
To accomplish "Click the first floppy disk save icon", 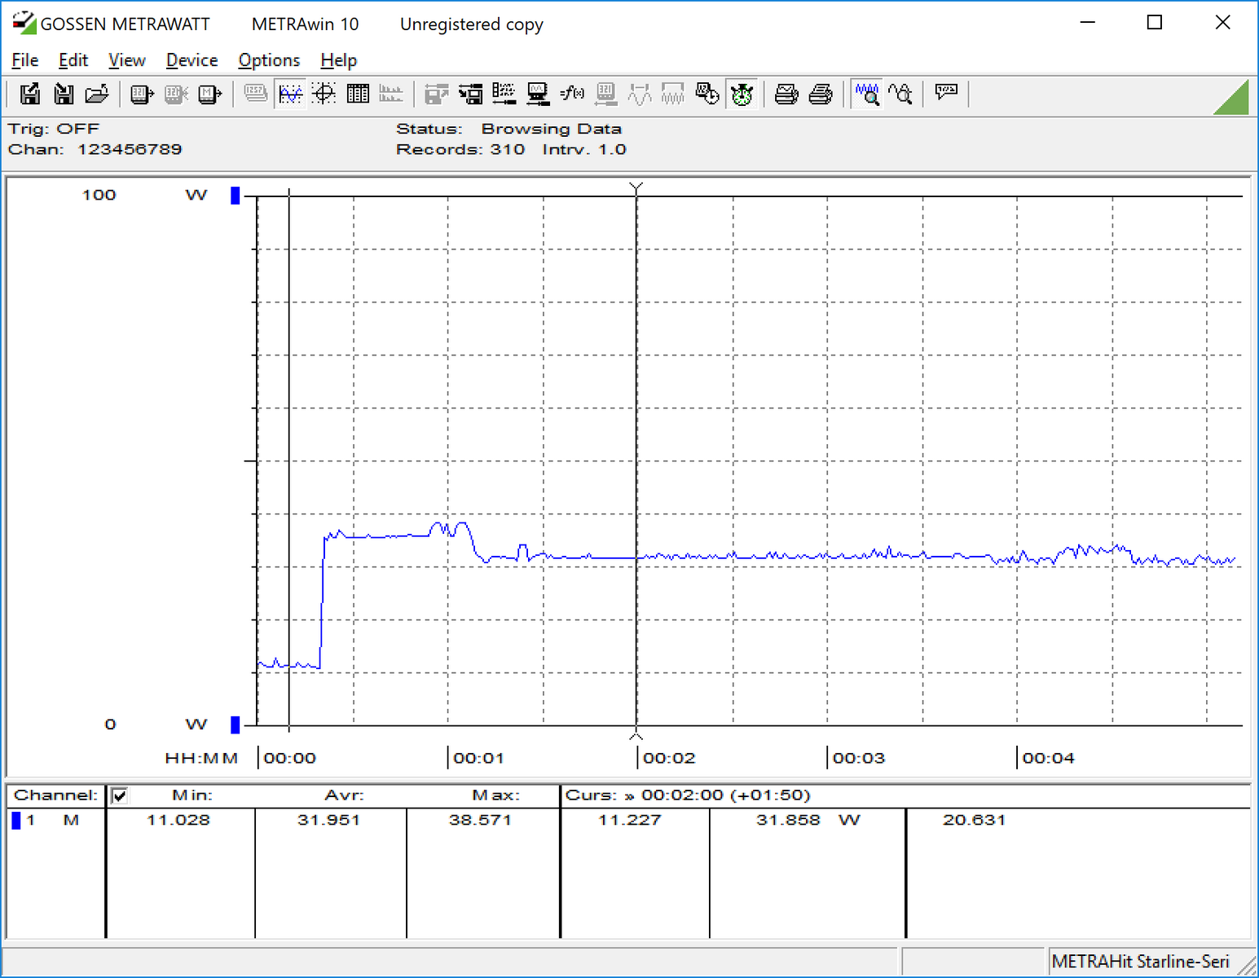I will coord(30,95).
